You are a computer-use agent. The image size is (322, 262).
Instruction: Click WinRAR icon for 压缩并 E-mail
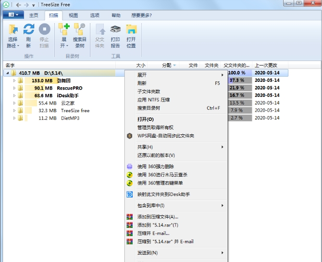coord(130,233)
